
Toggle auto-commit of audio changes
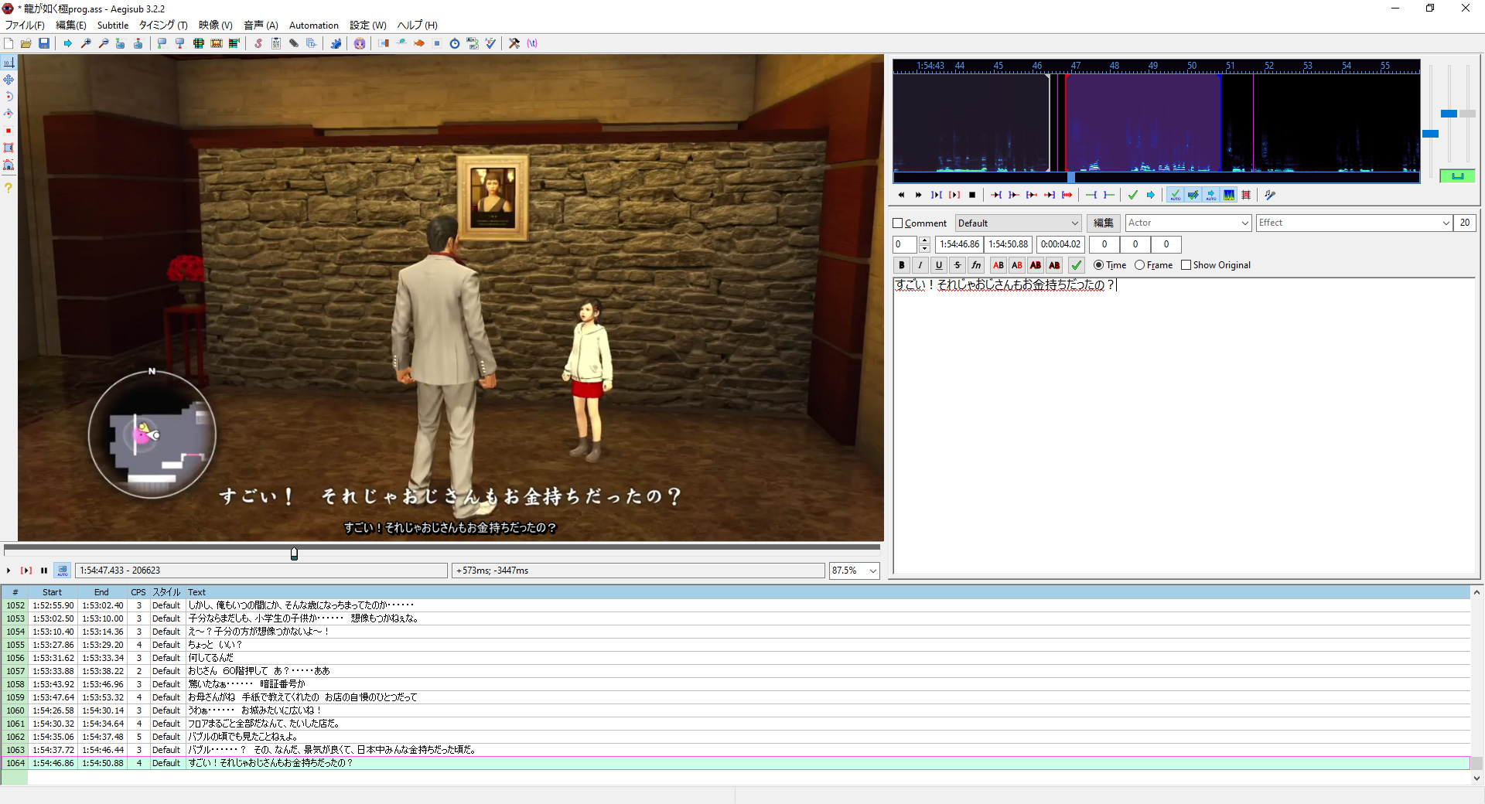(x=1176, y=195)
